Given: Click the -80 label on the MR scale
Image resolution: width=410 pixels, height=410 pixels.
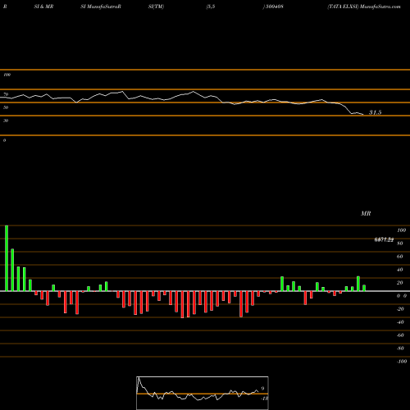Looking at the screenshot, I should pos(400,348).
